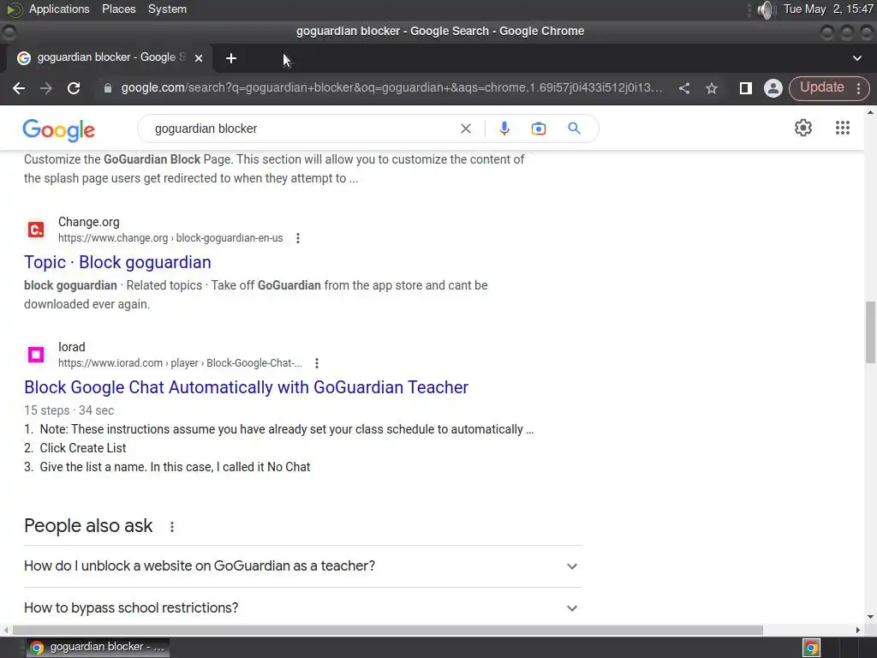This screenshot has width=877, height=658.
Task: Open more options for Change.org result
Action: pos(298,238)
